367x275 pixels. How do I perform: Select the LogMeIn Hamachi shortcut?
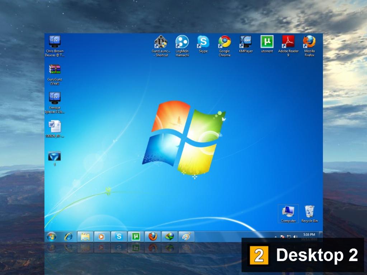click(182, 46)
